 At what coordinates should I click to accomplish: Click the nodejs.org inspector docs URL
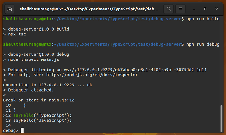click(92, 75)
